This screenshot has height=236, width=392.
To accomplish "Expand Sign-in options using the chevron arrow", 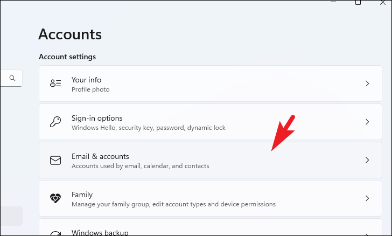I will (367, 122).
